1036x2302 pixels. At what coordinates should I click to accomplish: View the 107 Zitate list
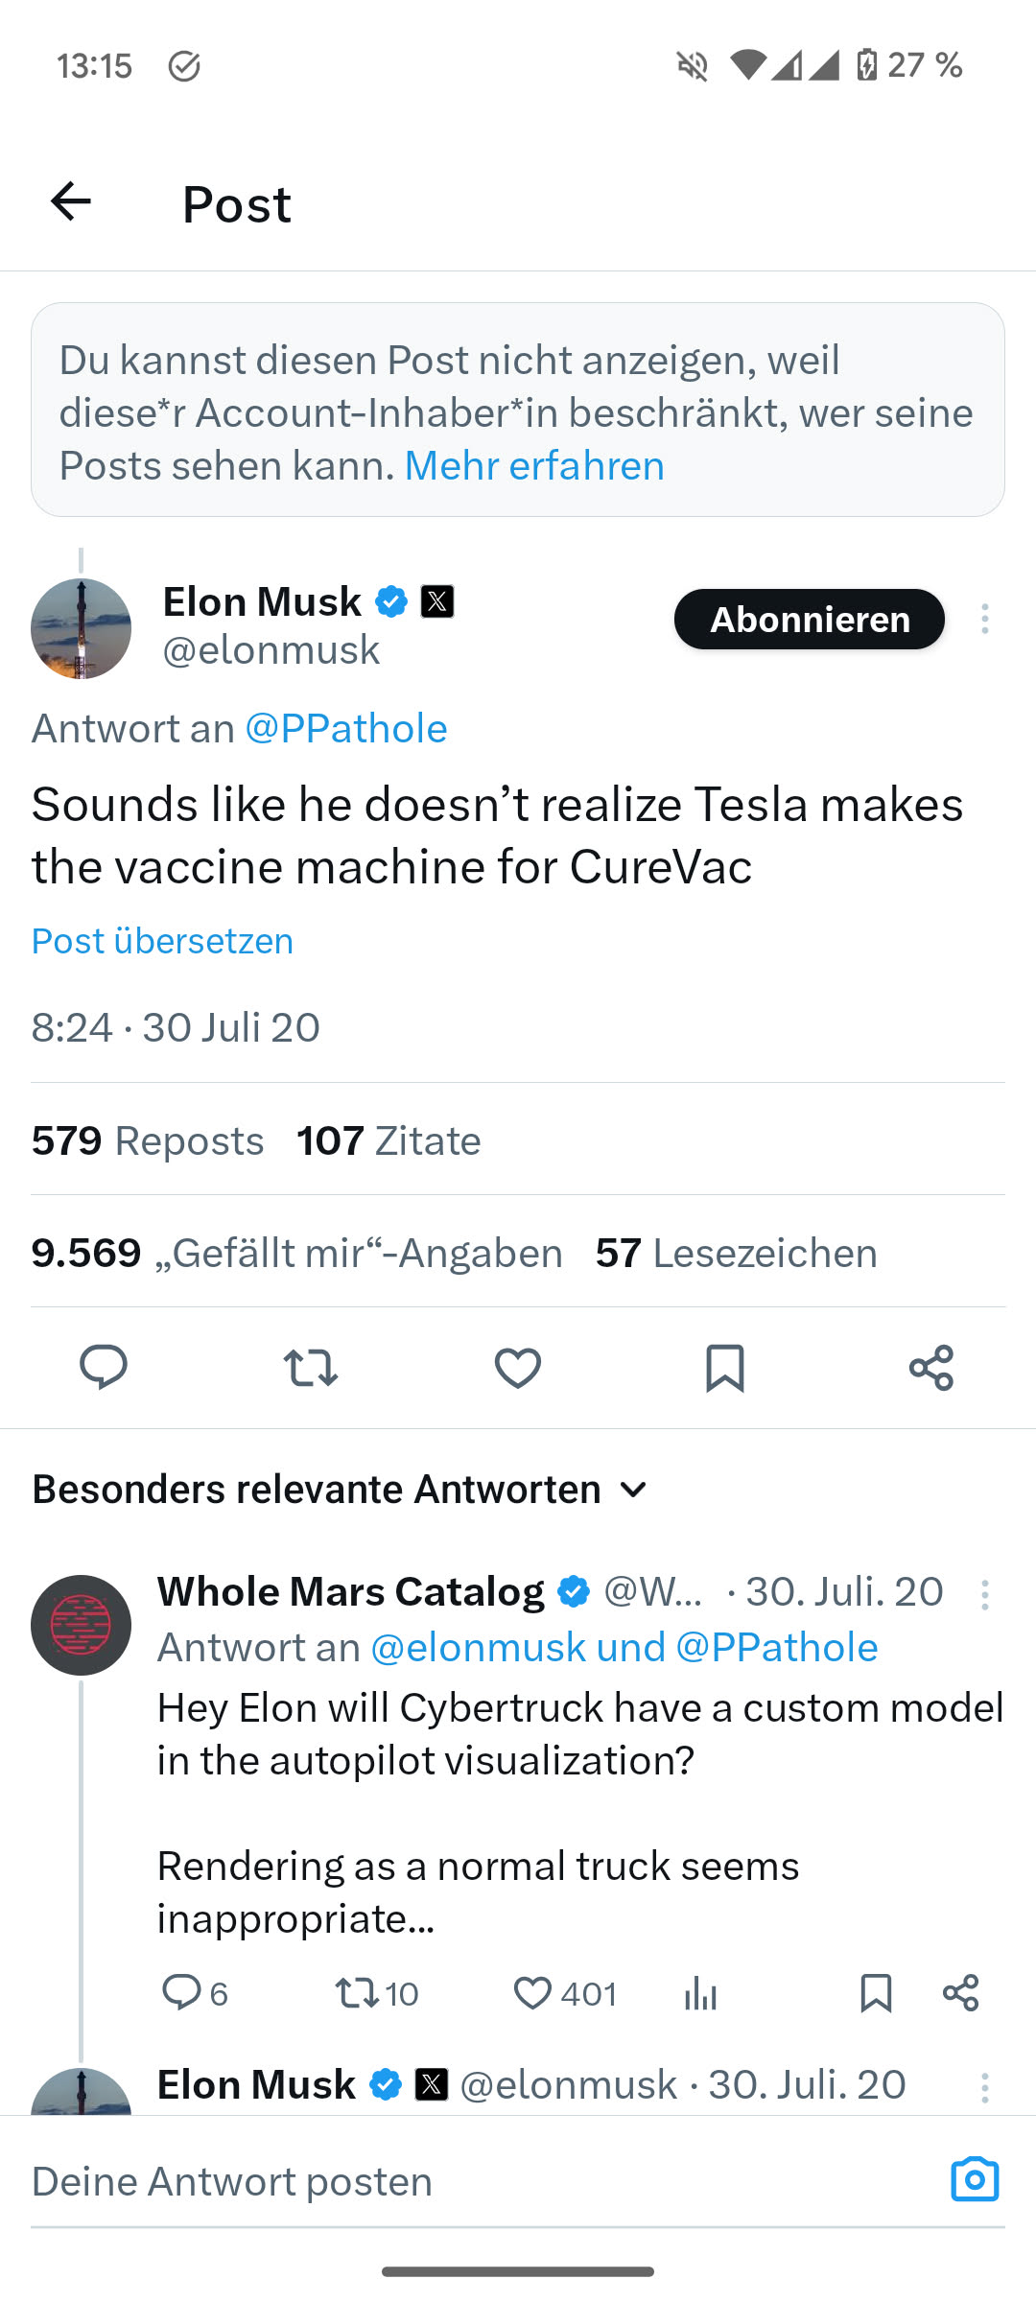click(388, 1140)
